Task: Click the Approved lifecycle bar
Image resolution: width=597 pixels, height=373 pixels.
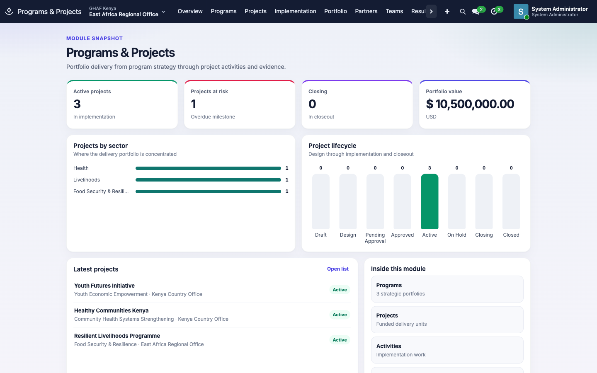Action: 402,201
